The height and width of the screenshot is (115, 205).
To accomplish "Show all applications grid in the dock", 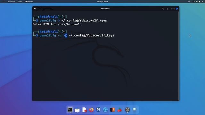I will 135,110.
